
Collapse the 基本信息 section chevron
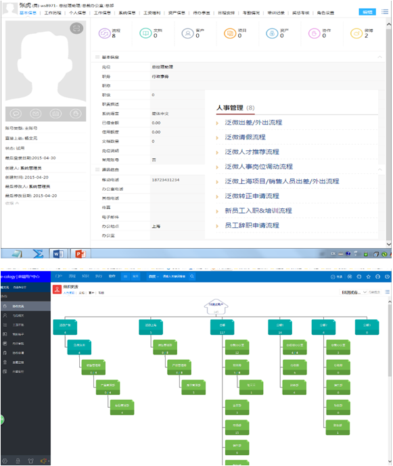click(x=379, y=57)
